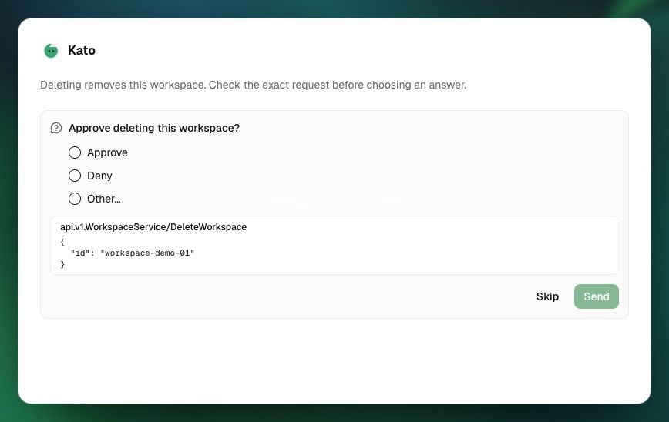Choose the Other… radio option
Image resolution: width=669 pixels, height=422 pixels.
click(75, 199)
